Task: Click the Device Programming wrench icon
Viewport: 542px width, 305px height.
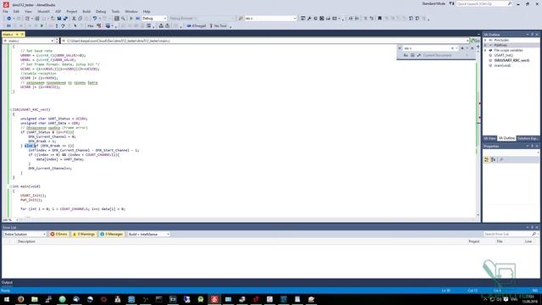Action: click(309, 19)
